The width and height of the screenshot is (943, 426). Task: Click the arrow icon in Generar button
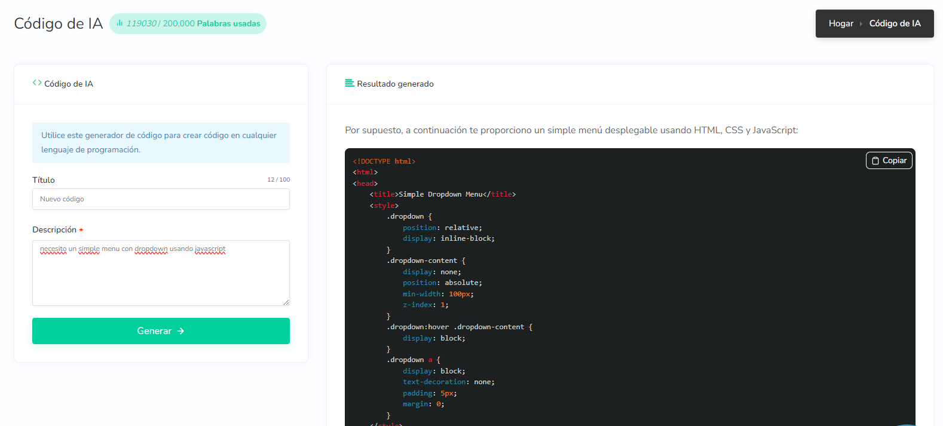point(181,331)
